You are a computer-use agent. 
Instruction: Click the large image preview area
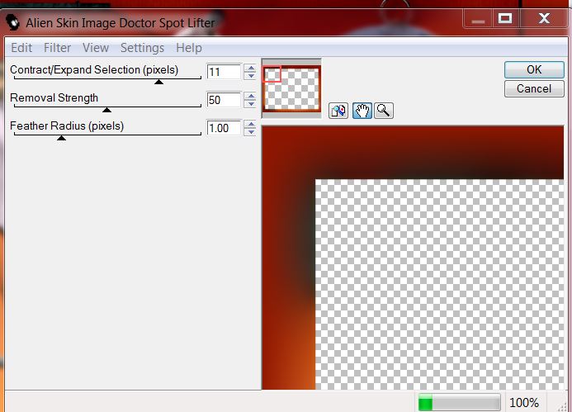[x=413, y=258]
